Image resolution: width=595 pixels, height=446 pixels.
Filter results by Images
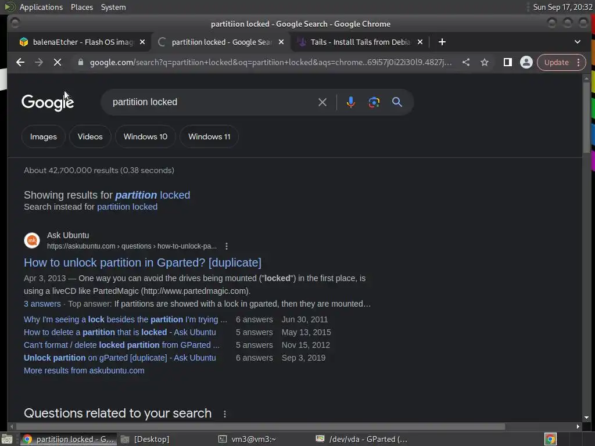(43, 136)
